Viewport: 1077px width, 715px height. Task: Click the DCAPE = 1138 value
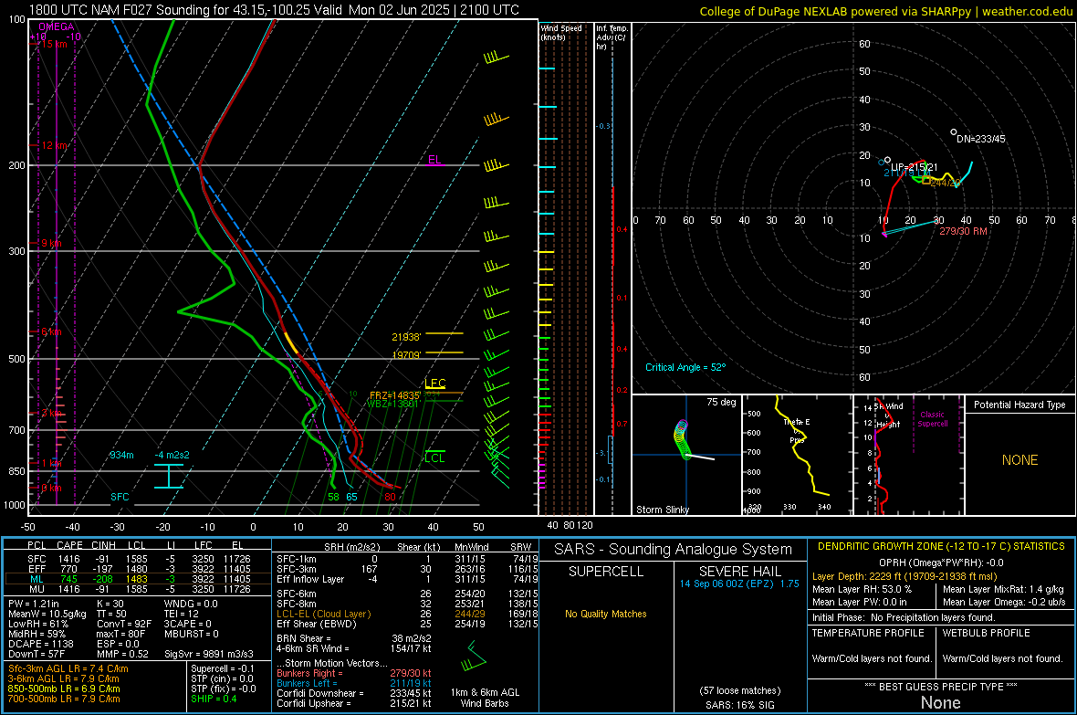coord(40,644)
